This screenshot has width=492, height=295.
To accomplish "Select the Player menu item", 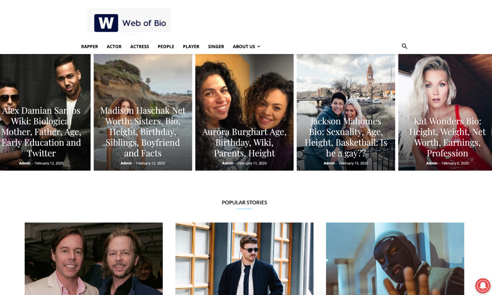I will coord(191,47).
